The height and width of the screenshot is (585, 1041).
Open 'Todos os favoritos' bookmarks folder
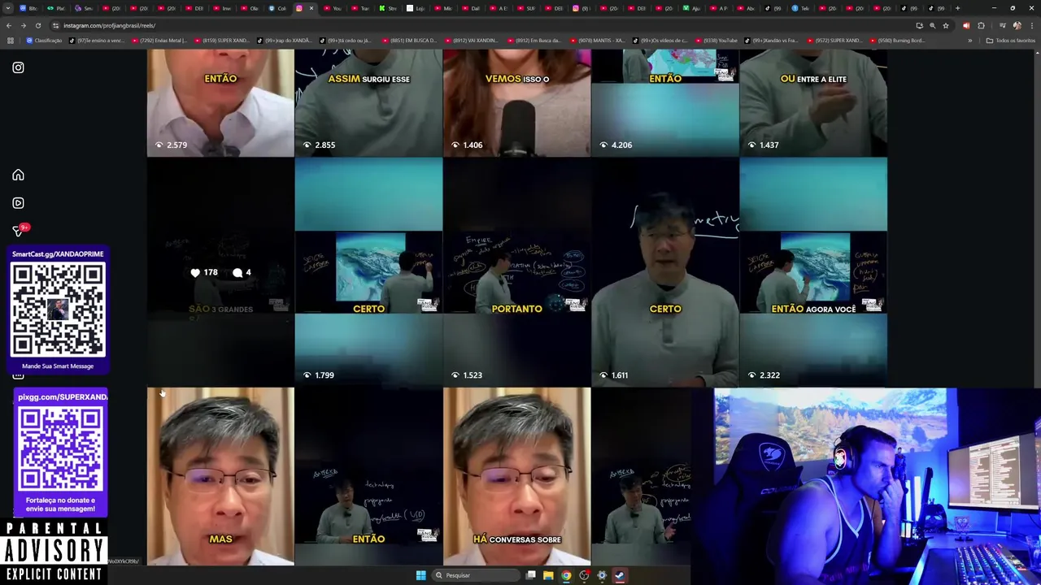pyautogui.click(x=1010, y=41)
